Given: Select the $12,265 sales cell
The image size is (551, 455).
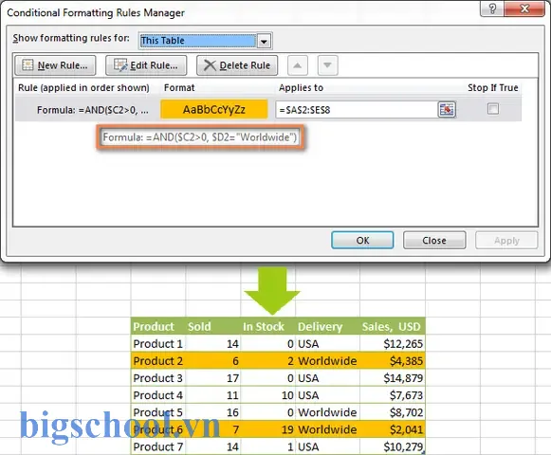Looking at the screenshot, I should click(393, 344).
